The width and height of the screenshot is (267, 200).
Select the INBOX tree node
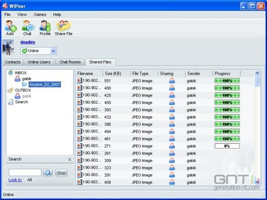pos(21,73)
